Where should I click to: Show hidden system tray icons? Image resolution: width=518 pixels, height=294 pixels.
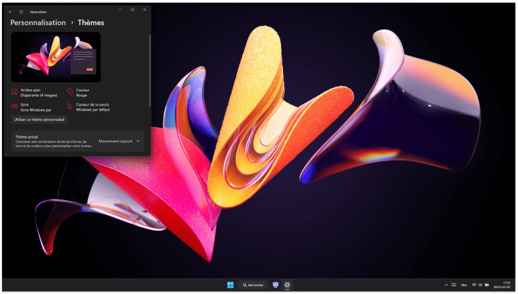[x=445, y=285]
